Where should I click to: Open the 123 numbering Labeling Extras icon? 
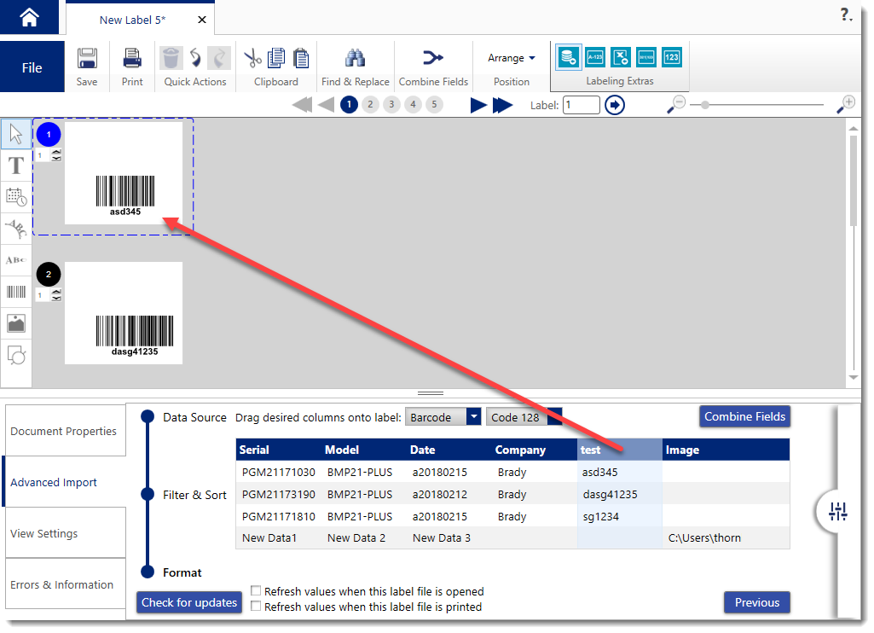(672, 57)
